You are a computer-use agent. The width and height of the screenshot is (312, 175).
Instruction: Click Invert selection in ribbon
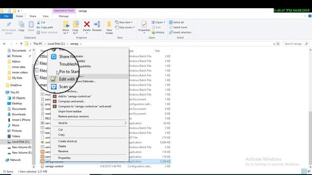click(180, 33)
